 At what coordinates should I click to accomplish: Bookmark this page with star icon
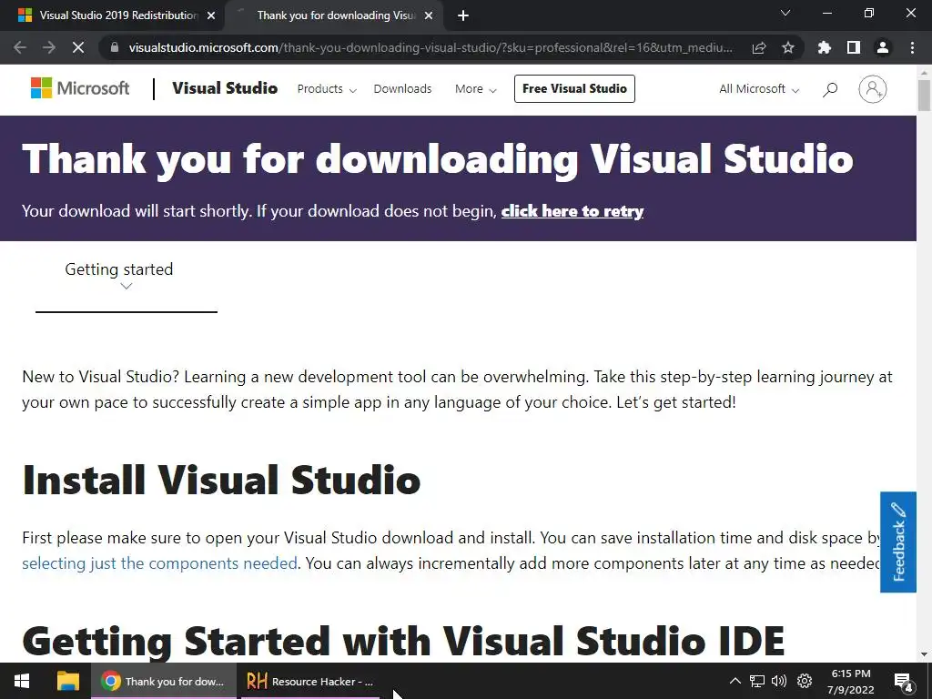[x=788, y=47]
